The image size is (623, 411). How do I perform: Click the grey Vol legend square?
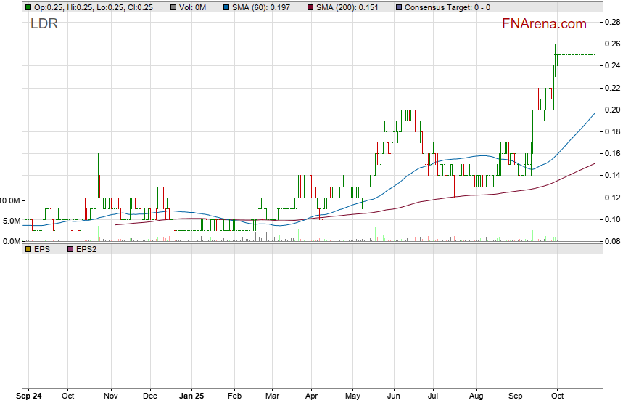173,7
